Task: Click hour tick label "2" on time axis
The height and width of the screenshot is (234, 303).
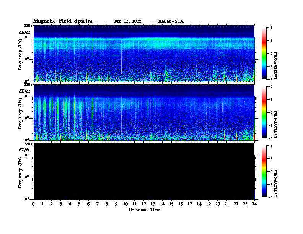Action: coord(52,204)
